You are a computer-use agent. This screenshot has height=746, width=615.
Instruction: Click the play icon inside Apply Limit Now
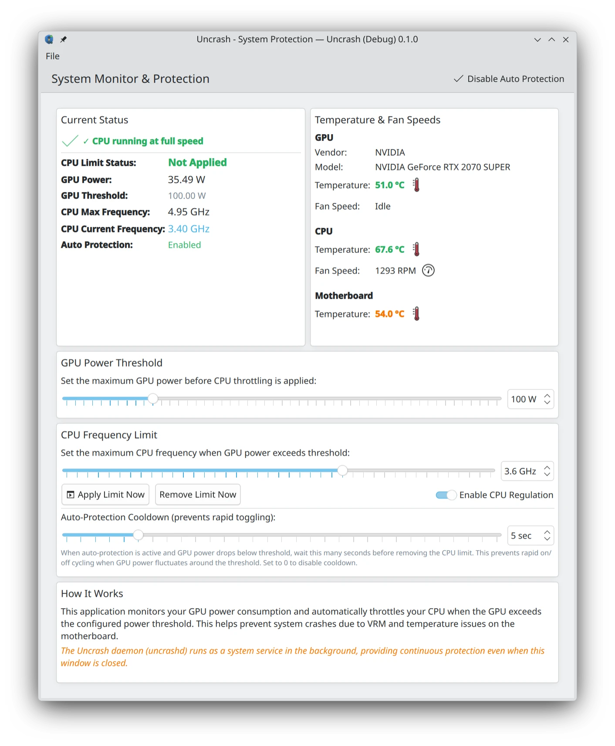tap(70, 494)
